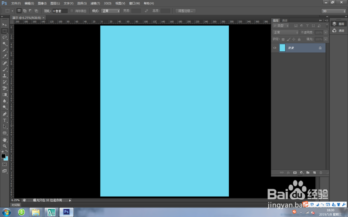Select the Pen tool
This screenshot has height=217, width=348.
pos(5,114)
